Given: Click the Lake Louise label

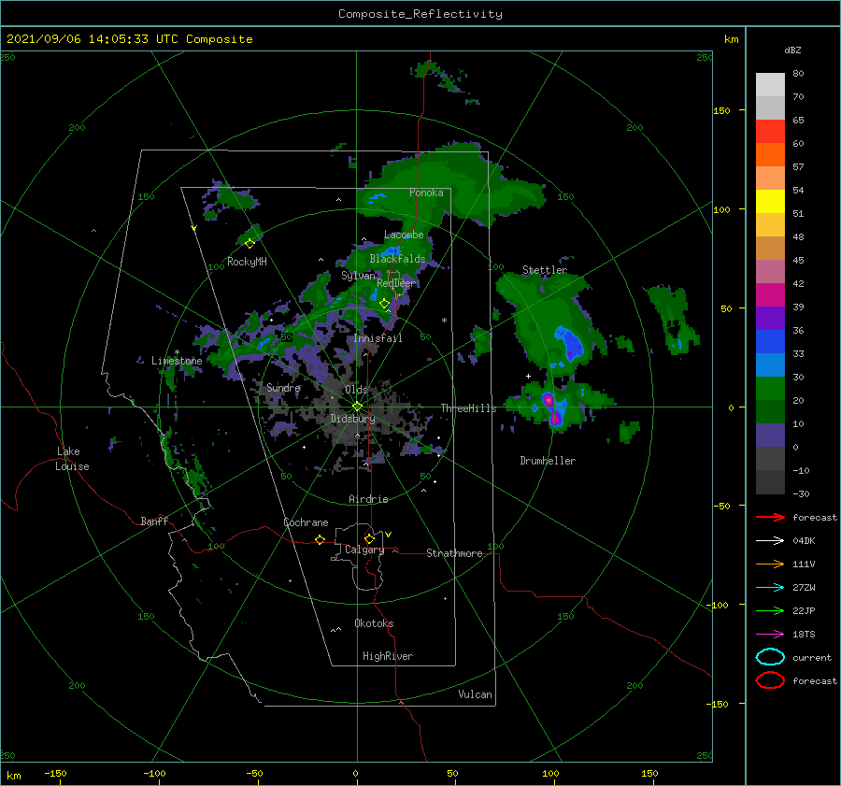Looking at the screenshot, I should pos(72,459).
